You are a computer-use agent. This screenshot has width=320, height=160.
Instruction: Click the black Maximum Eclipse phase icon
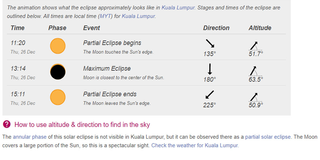(x=58, y=72)
